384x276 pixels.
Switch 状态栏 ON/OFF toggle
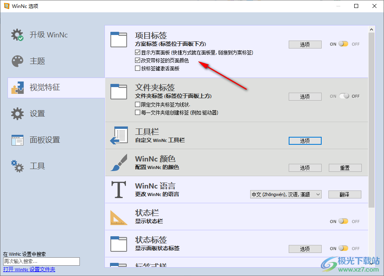coord(343,221)
